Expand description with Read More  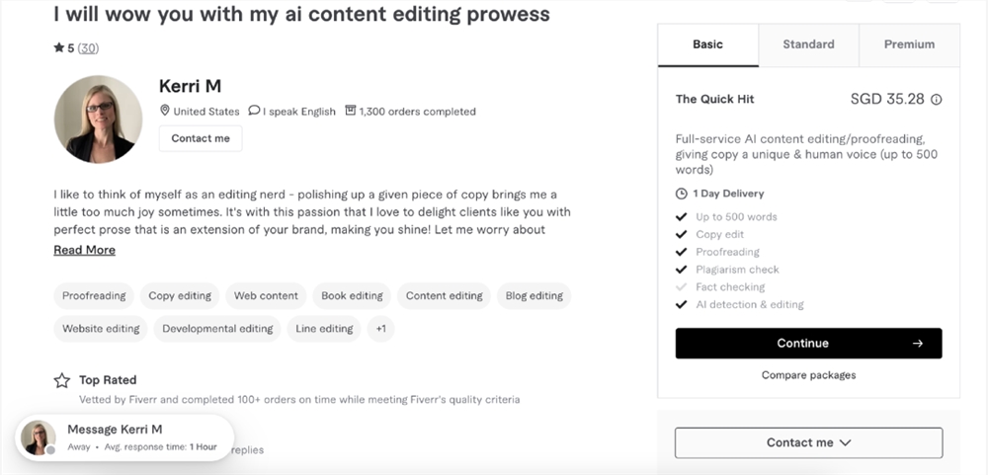point(84,250)
